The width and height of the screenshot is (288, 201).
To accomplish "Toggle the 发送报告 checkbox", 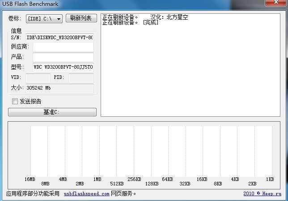I will (x=15, y=102).
